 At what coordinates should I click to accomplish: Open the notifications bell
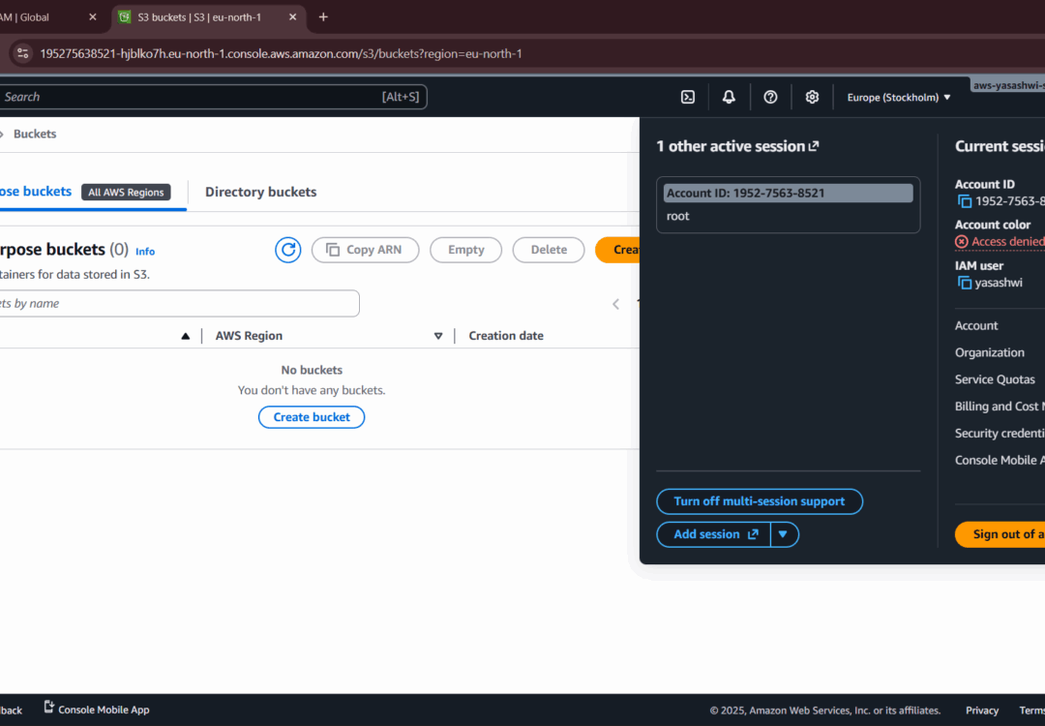tap(729, 97)
